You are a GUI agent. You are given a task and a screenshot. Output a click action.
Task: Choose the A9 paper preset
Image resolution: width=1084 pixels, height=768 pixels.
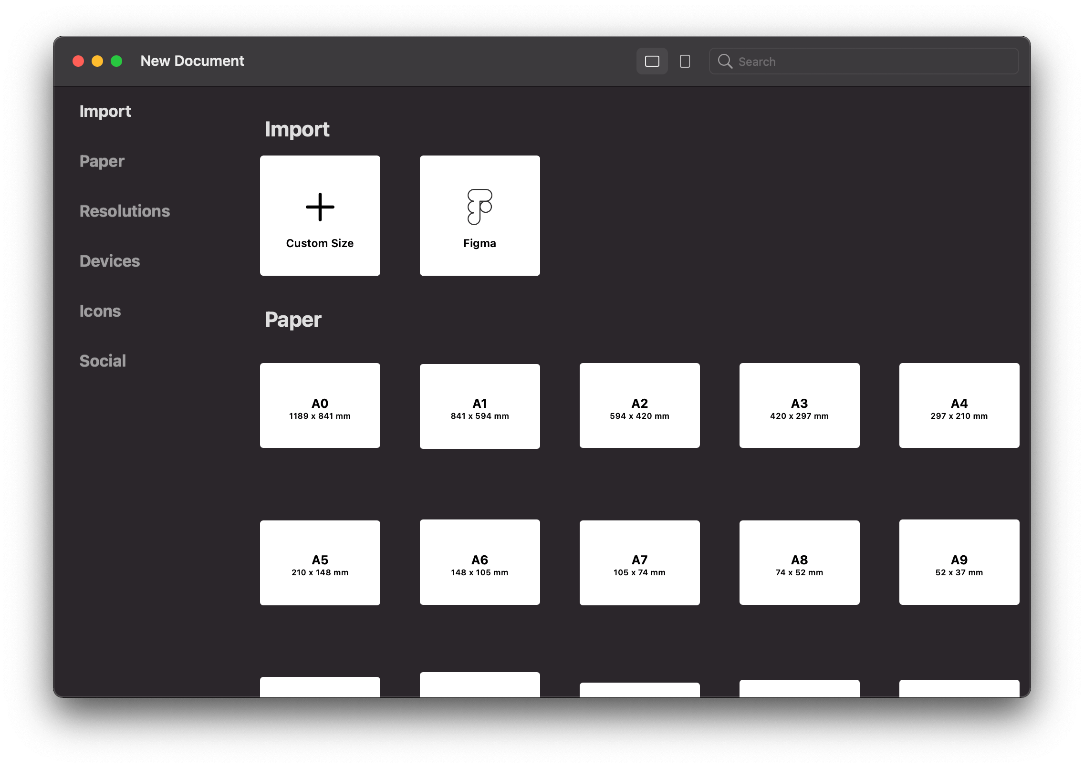(959, 562)
